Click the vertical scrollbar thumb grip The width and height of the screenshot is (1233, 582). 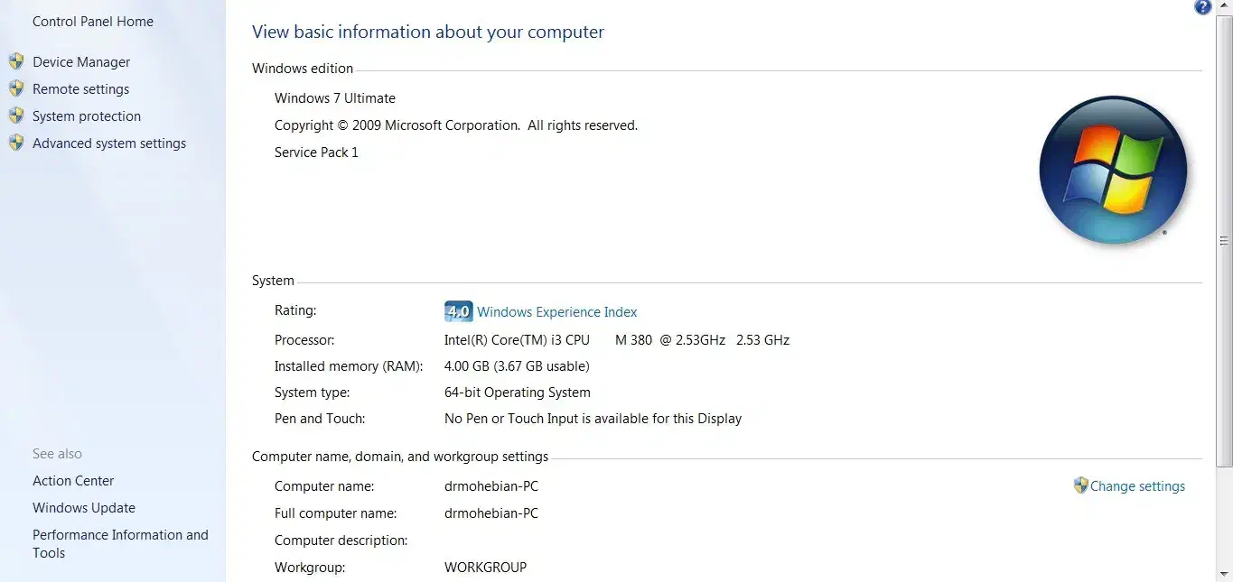[1224, 241]
